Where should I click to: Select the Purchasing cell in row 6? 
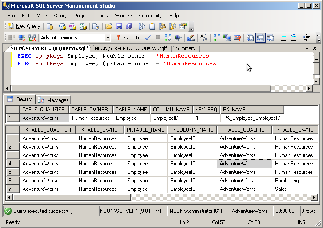tap(295, 181)
